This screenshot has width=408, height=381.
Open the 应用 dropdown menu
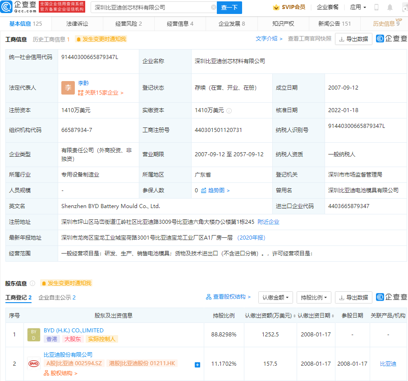click(x=358, y=7)
